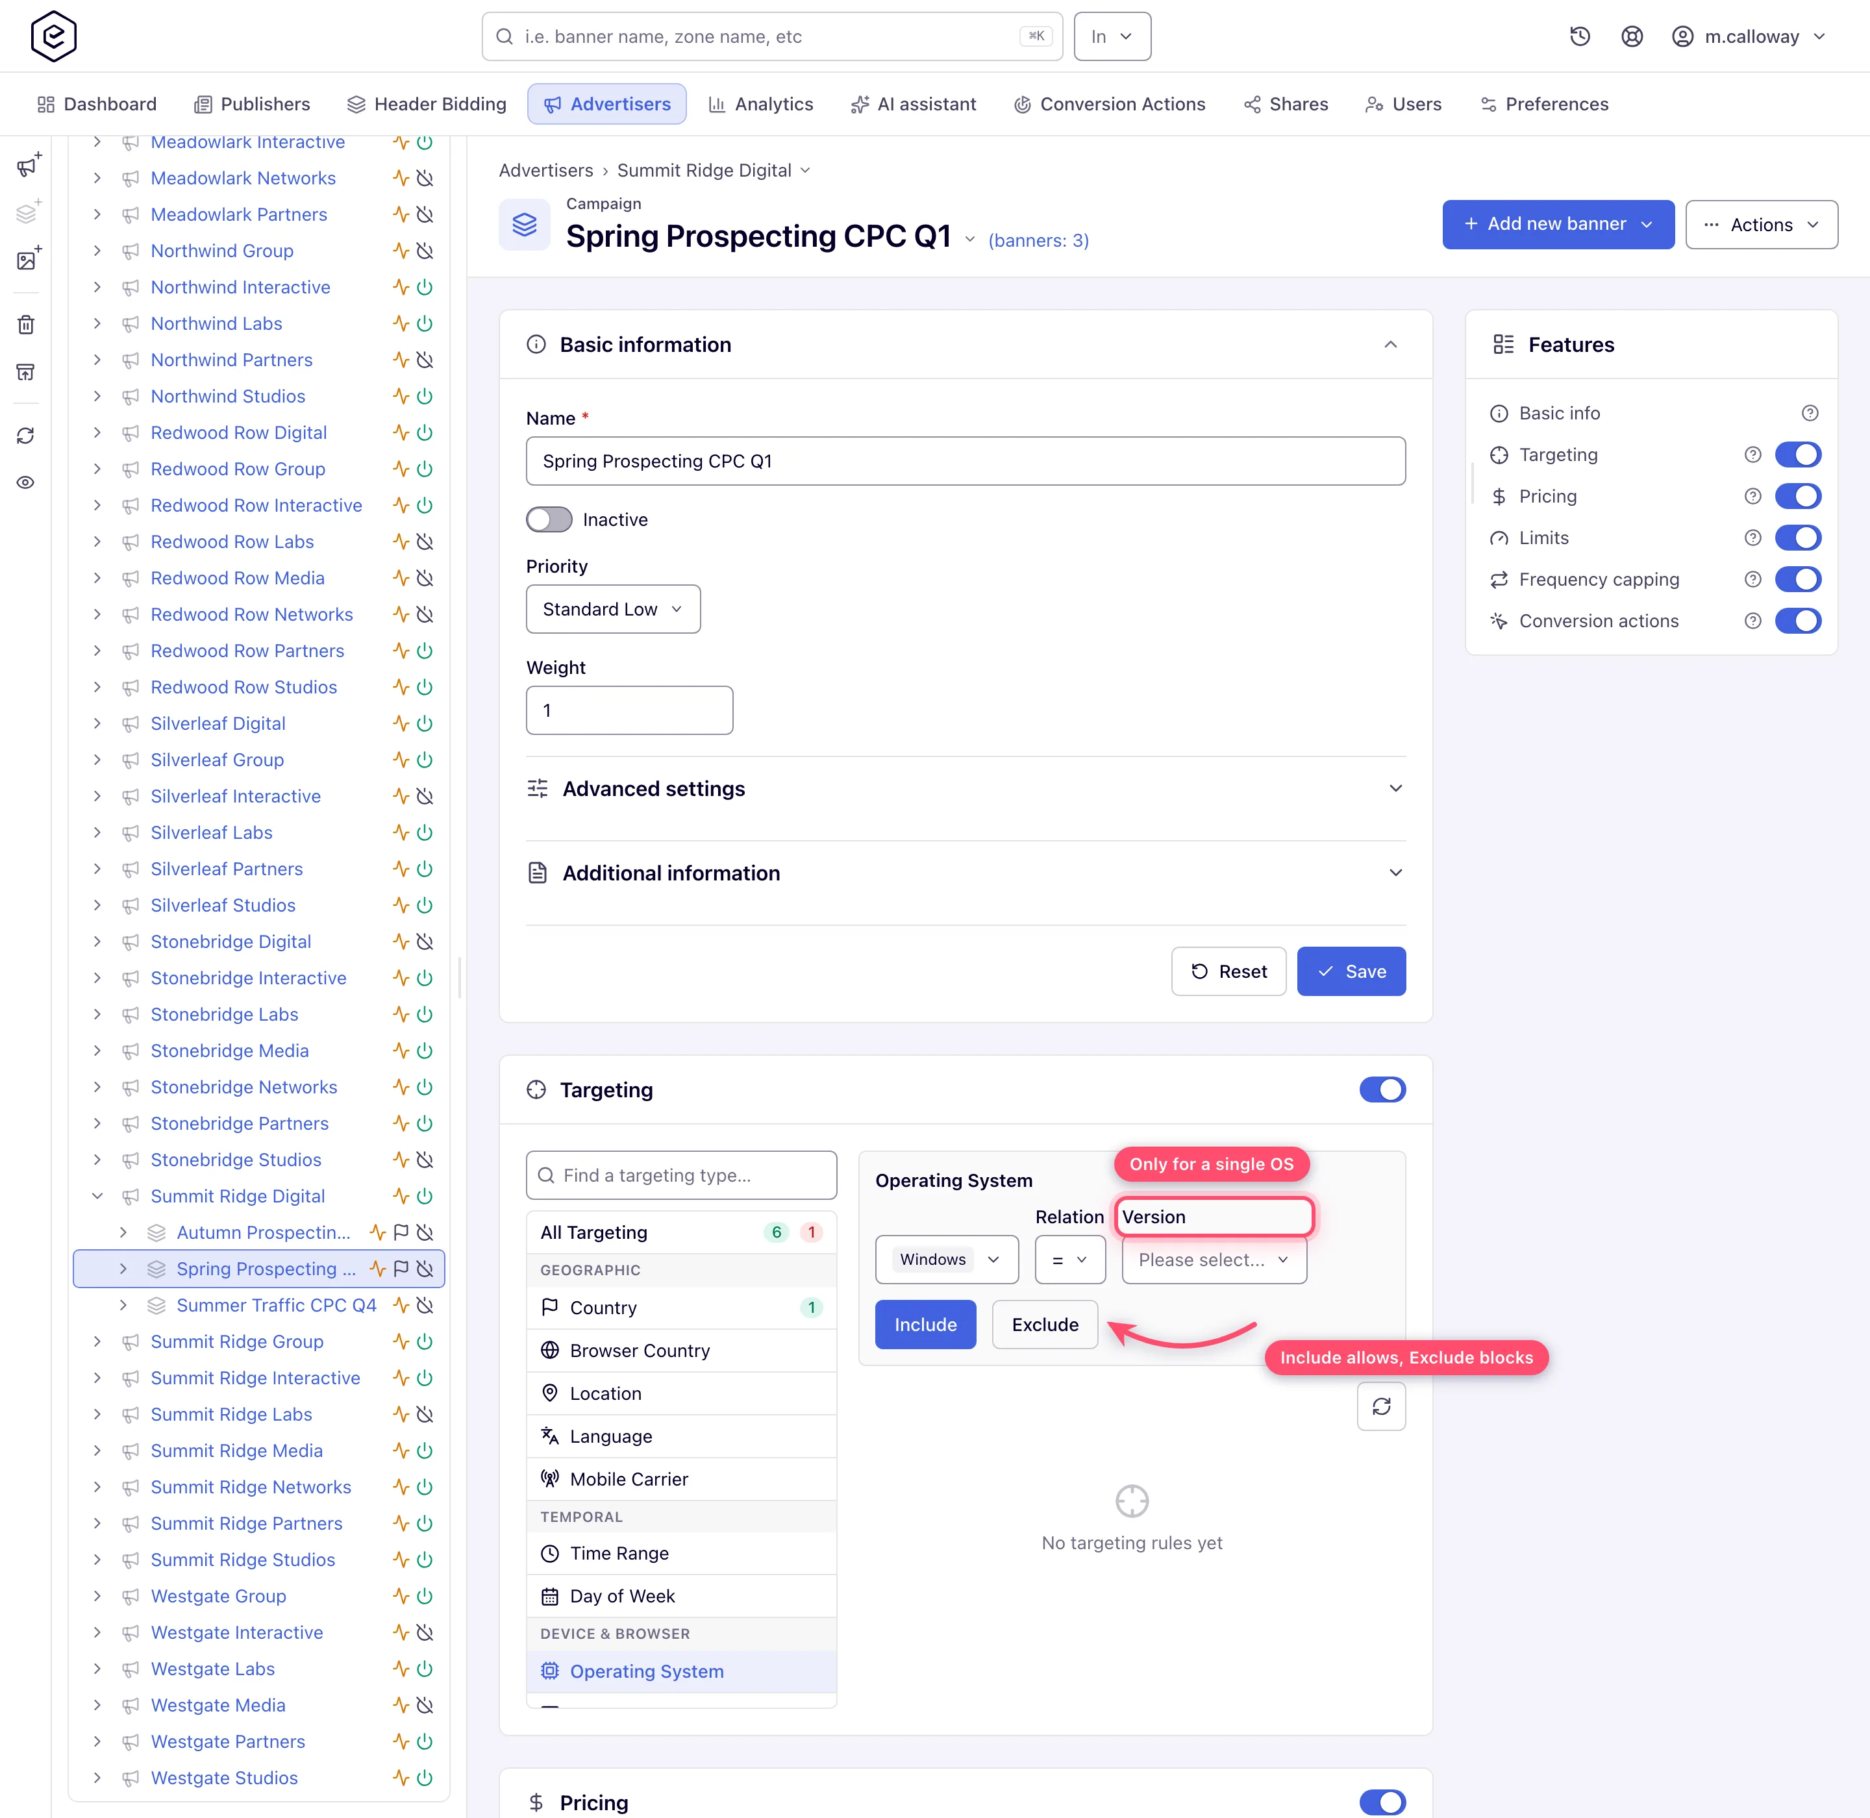Click activity pulse icon for Northwind Group
Viewport: 1870px width, 1818px height.
(401, 251)
